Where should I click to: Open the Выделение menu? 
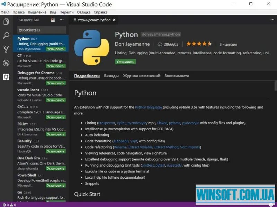coord(37,12)
